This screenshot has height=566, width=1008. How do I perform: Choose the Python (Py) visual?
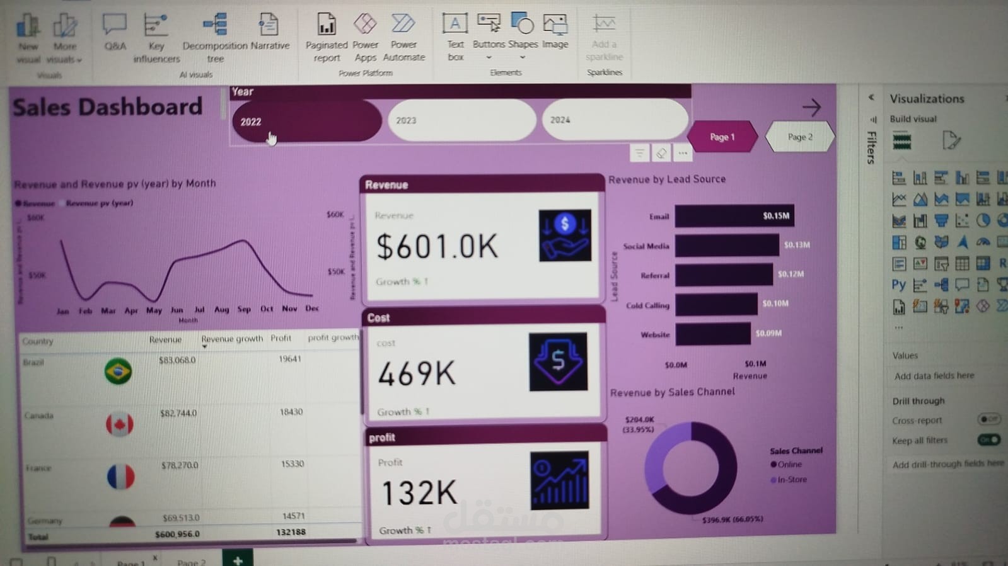899,285
